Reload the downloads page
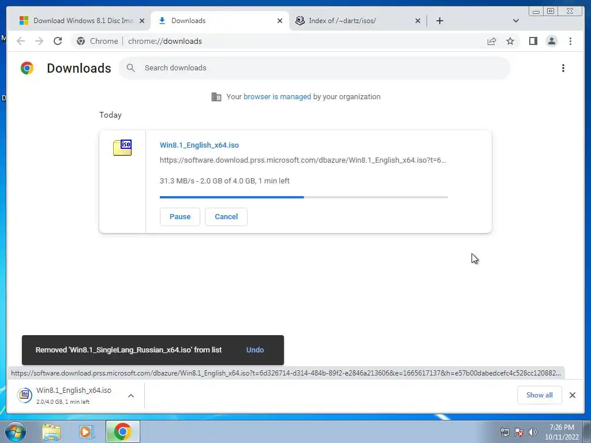This screenshot has height=443, width=591. coord(58,41)
